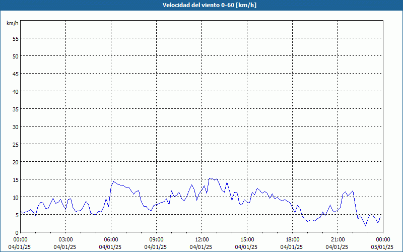Click the 09:00 time label
The height and width of the screenshot is (252, 403).
tap(156, 240)
